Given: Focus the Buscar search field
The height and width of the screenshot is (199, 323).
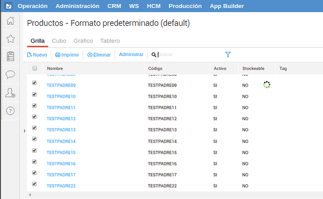Looking at the screenshot, I should point(187,55).
